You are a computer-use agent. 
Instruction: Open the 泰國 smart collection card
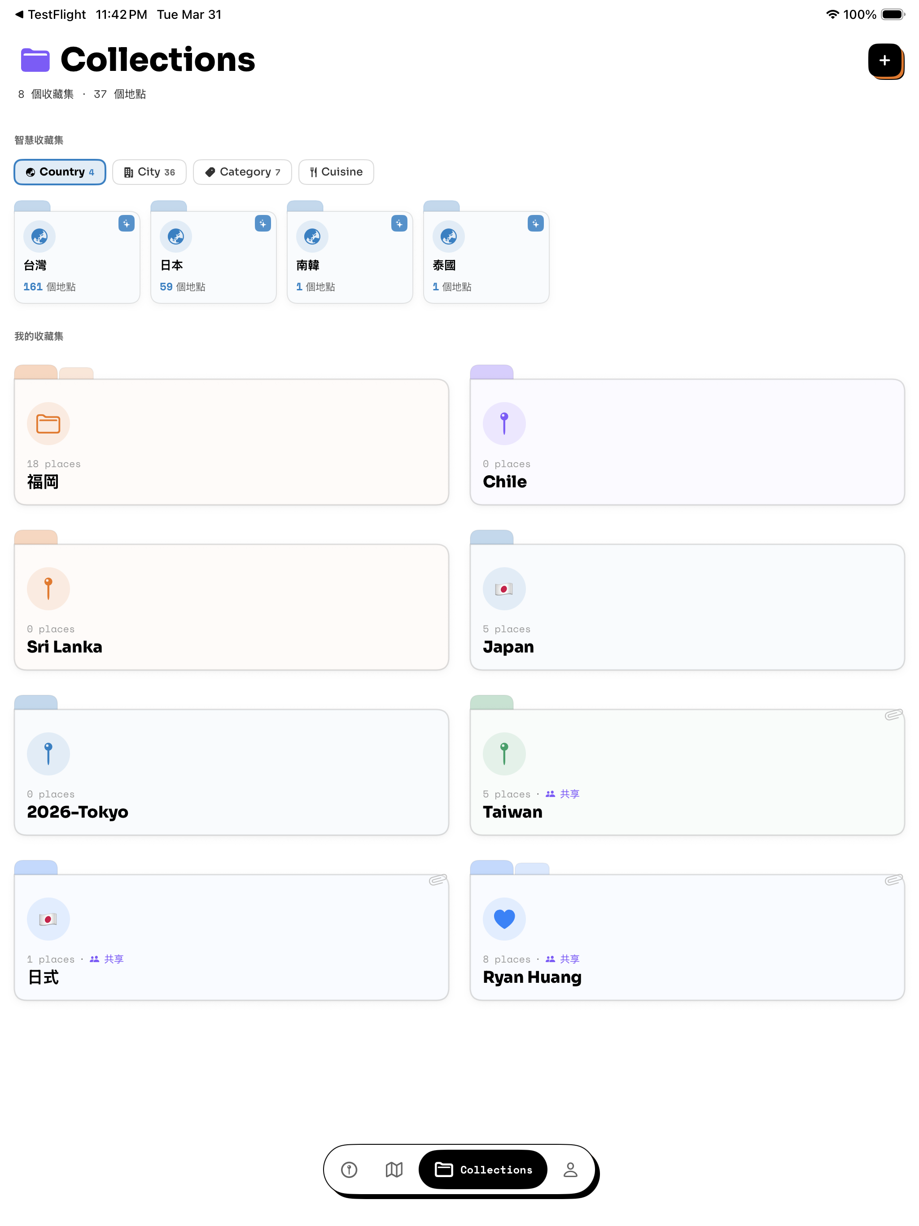tap(486, 257)
